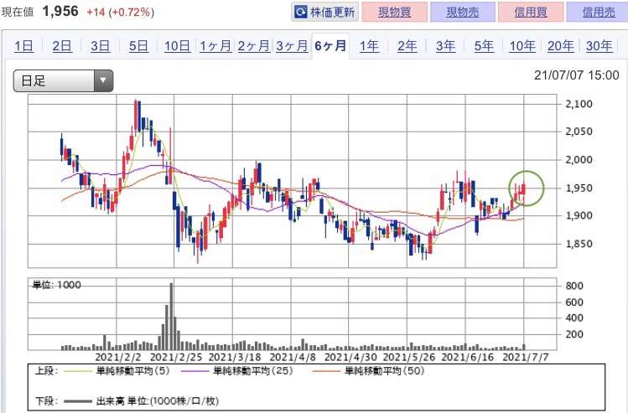Show the 3年 chart range

[x=445, y=46]
